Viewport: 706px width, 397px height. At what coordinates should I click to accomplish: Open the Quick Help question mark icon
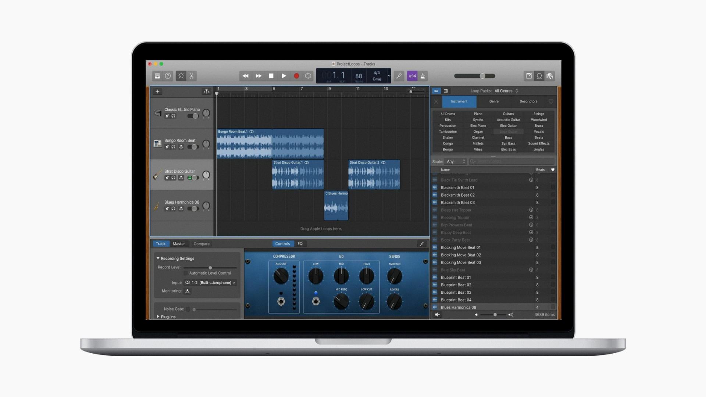(168, 76)
